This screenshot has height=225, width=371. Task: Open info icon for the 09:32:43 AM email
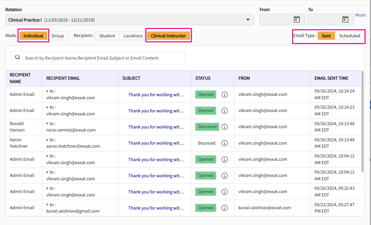tap(225, 192)
